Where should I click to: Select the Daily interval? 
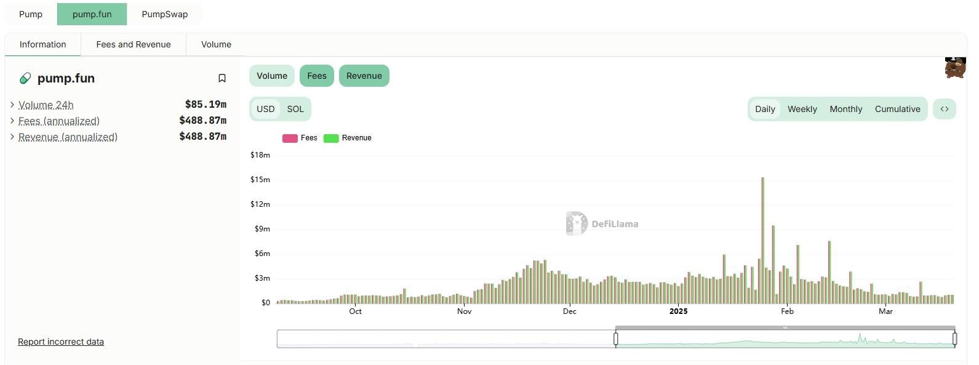(x=765, y=109)
